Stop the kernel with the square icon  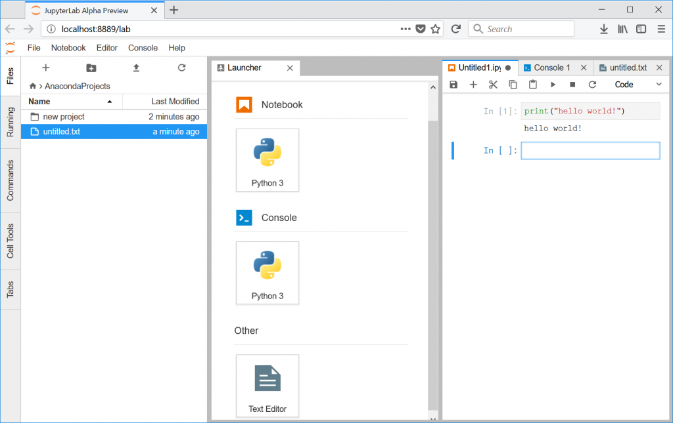pyautogui.click(x=572, y=85)
